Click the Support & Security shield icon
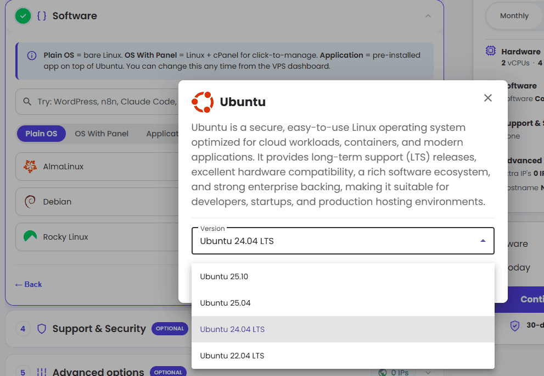Viewport: 544px width, 376px height. coord(42,329)
